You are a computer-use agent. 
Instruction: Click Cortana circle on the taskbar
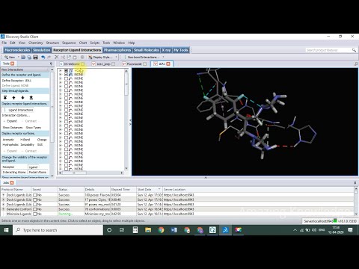click(x=109, y=230)
